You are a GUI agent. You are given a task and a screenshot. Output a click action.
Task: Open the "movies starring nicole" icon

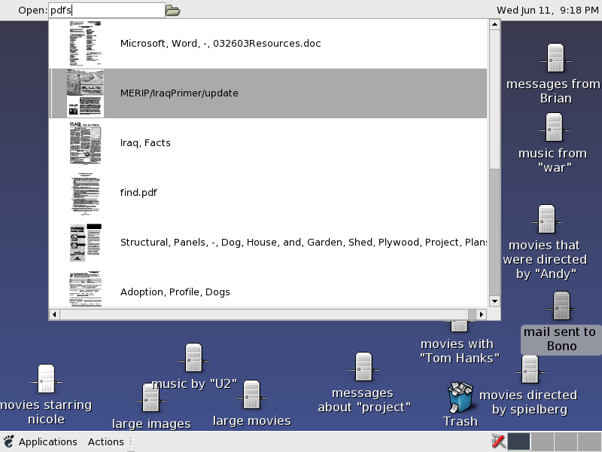pyautogui.click(x=46, y=379)
